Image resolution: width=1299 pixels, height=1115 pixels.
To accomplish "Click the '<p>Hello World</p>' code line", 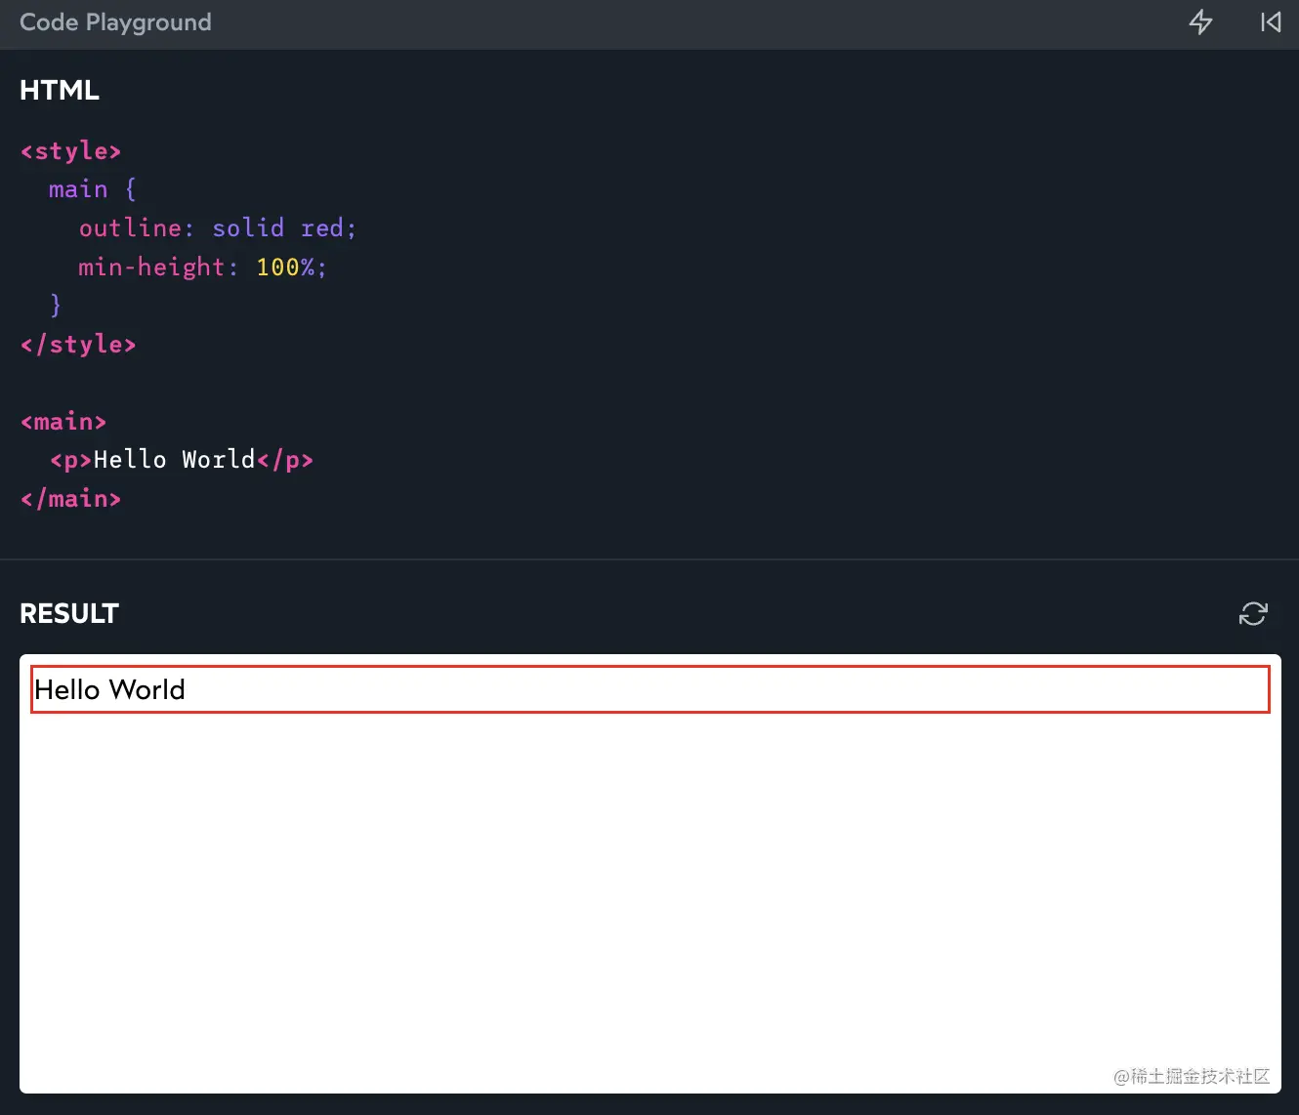I will [x=182, y=460].
